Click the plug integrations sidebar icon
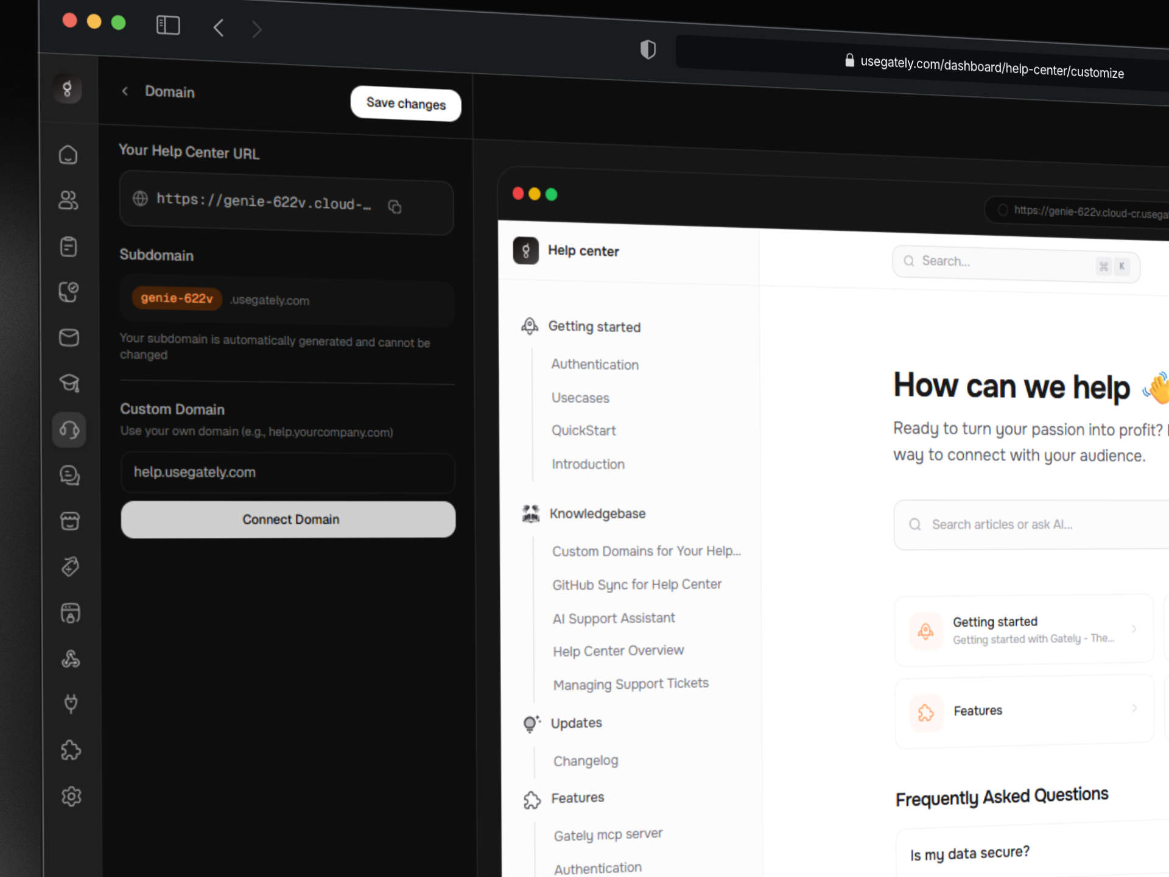Image resolution: width=1169 pixels, height=877 pixels. click(x=71, y=704)
